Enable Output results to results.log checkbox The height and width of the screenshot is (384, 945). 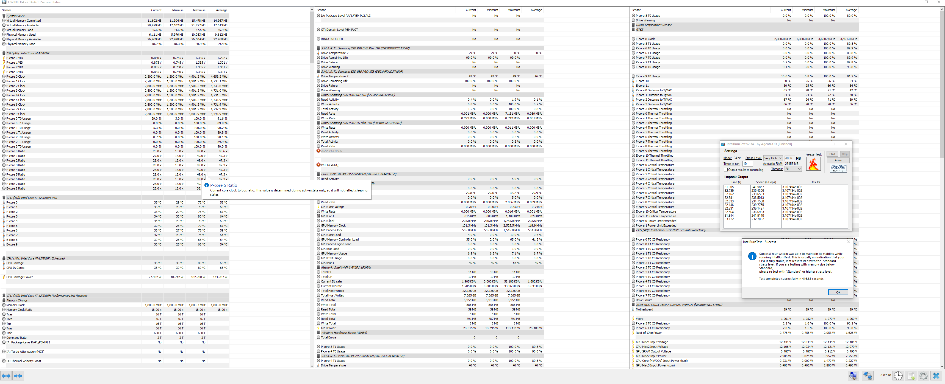point(726,170)
